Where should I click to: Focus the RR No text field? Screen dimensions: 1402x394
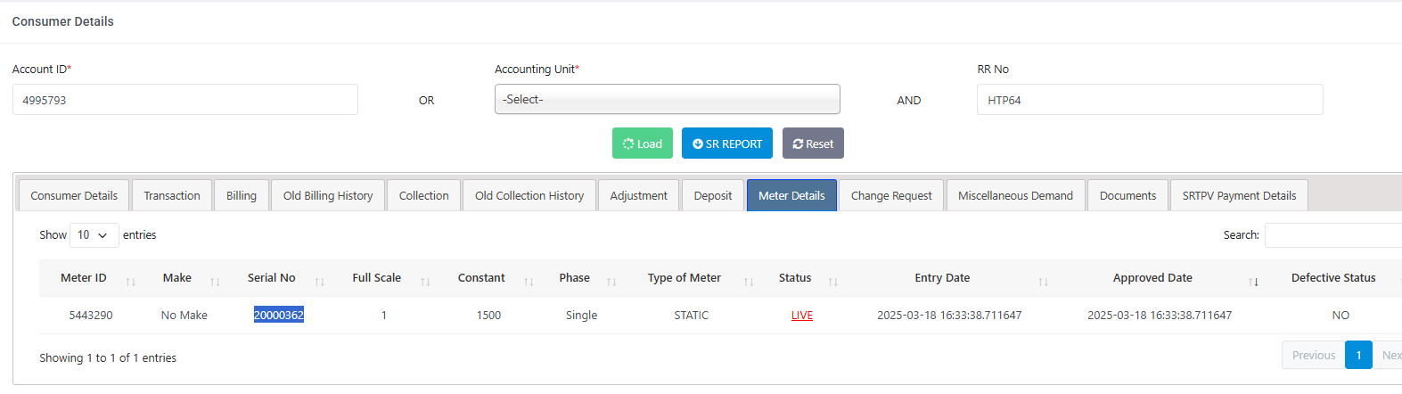1150,100
